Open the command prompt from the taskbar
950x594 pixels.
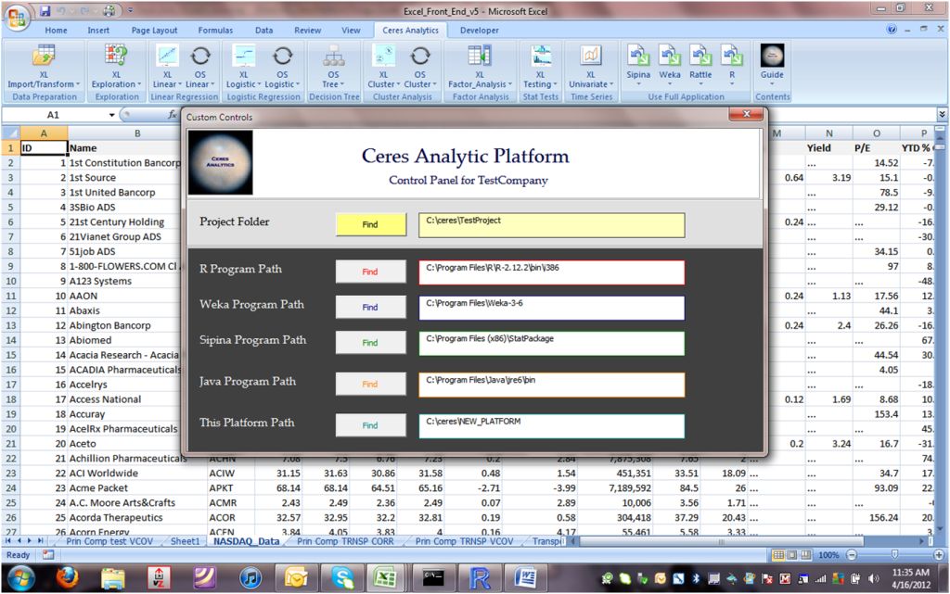click(x=433, y=578)
